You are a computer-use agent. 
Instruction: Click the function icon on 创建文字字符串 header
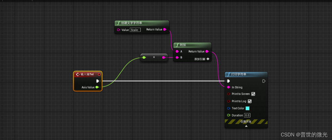(x=119, y=23)
